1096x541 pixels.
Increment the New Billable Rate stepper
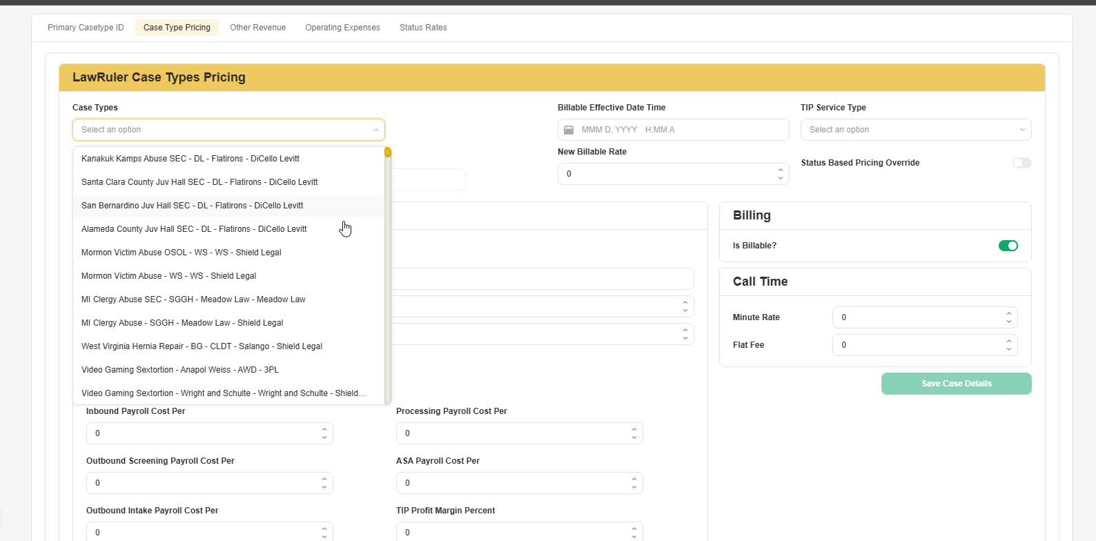(780, 170)
